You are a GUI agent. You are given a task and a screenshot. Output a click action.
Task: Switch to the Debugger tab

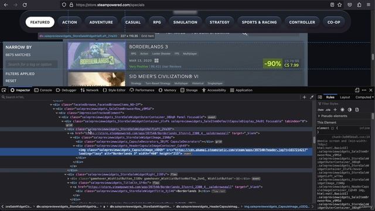(x=66, y=90)
